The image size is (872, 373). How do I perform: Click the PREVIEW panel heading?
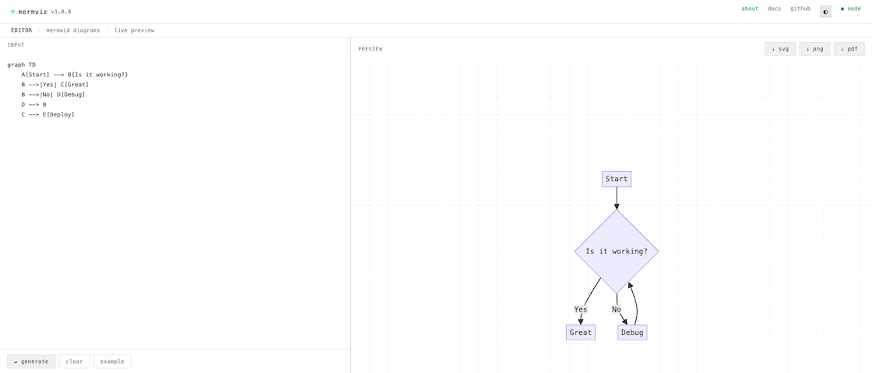(x=371, y=49)
